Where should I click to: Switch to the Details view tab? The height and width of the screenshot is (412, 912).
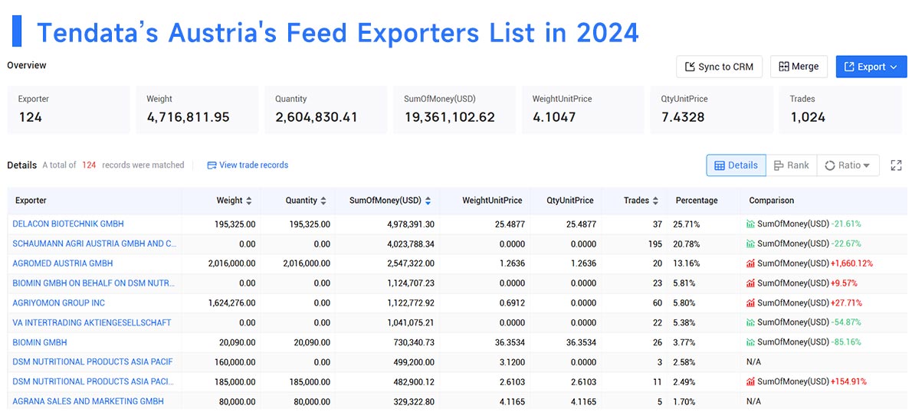tap(736, 165)
